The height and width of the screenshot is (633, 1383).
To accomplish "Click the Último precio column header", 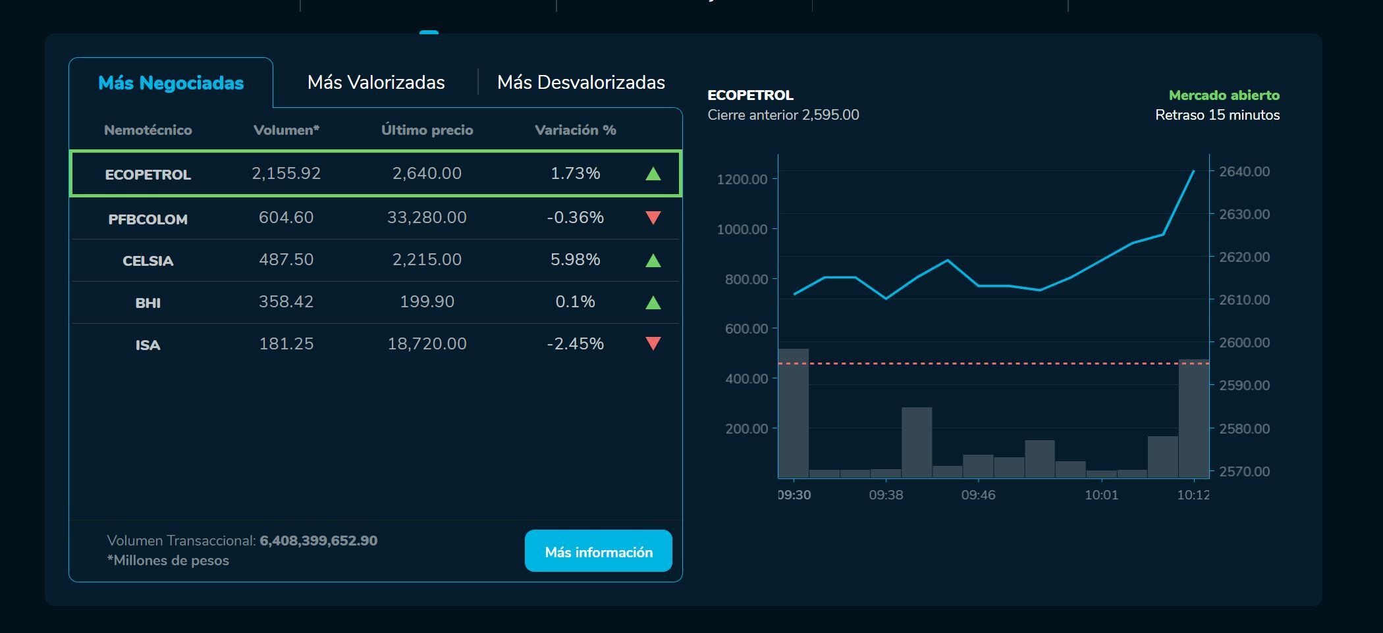I will 427,130.
